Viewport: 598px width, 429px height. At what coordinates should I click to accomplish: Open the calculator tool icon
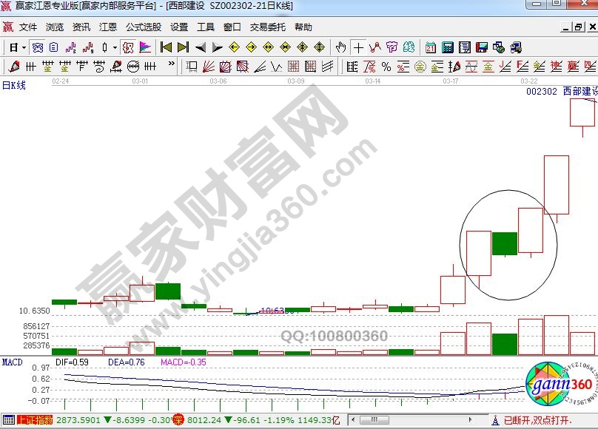pyautogui.click(x=447, y=47)
